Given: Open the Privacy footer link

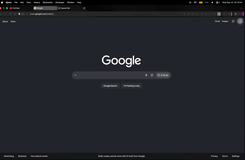Looking at the screenshot, I should 214,156.
